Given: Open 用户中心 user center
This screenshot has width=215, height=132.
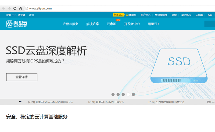Looking at the screenshot, I should [145, 15].
